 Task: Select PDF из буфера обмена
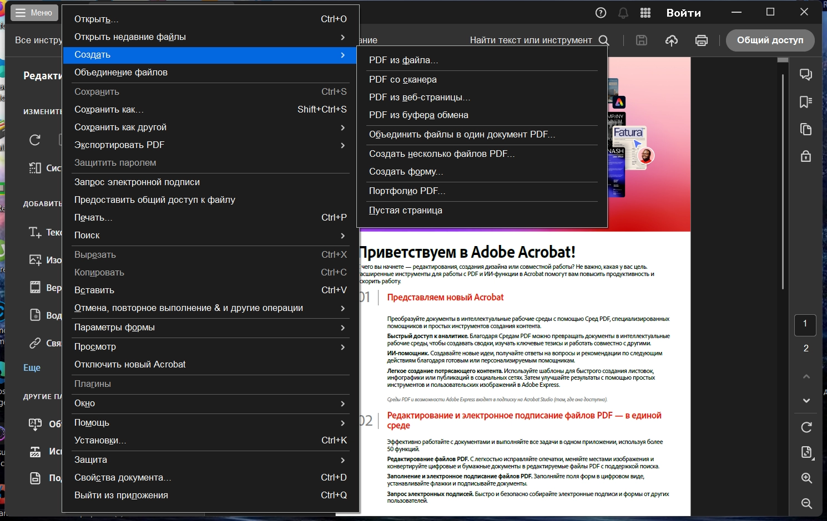(x=482, y=115)
